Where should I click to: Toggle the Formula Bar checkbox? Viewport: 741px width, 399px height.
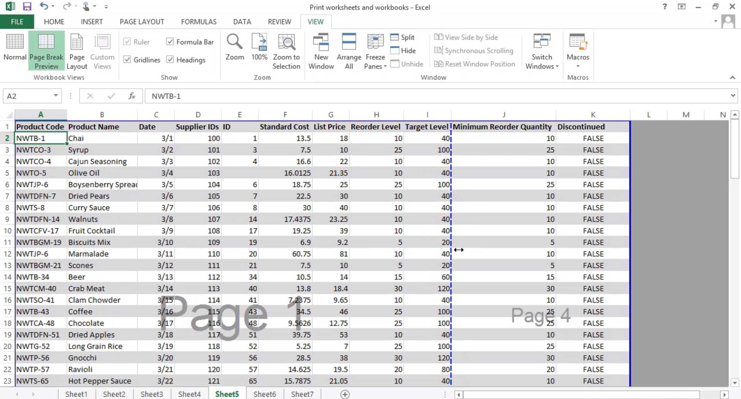point(170,42)
